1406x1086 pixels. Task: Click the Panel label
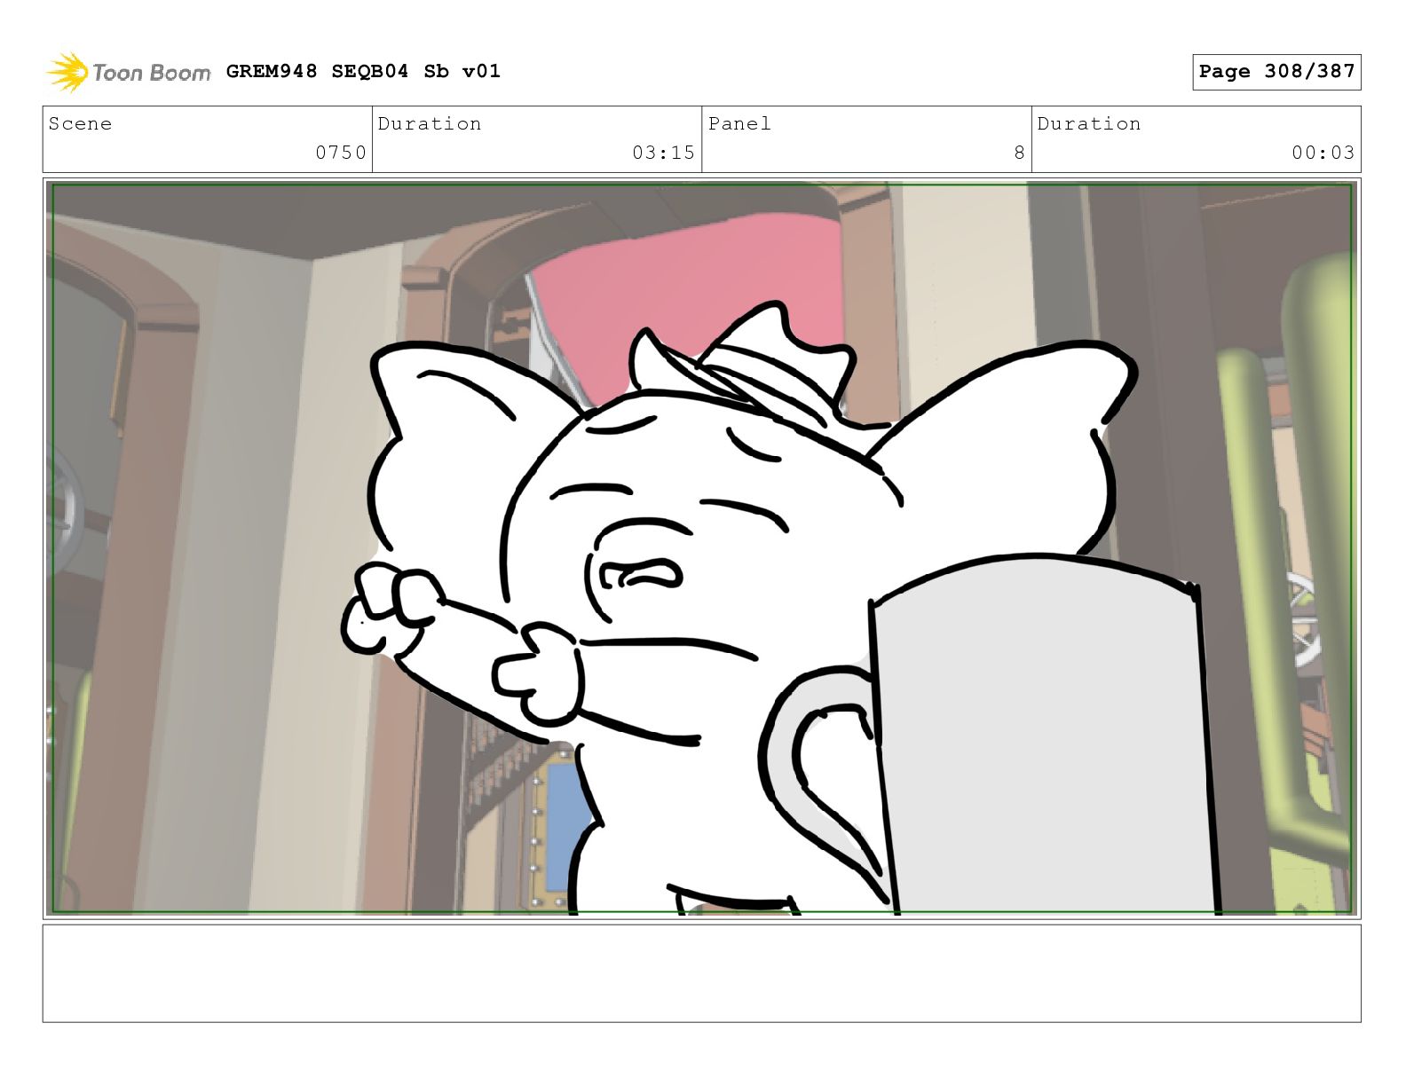tap(739, 123)
